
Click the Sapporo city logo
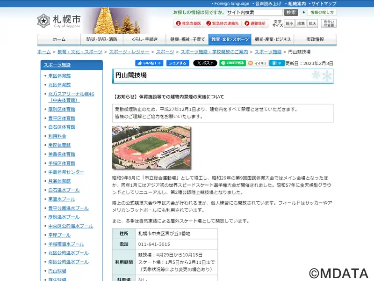(x=59, y=21)
